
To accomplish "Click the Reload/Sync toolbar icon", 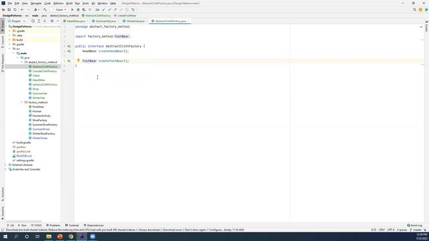I will (x=15, y=9).
